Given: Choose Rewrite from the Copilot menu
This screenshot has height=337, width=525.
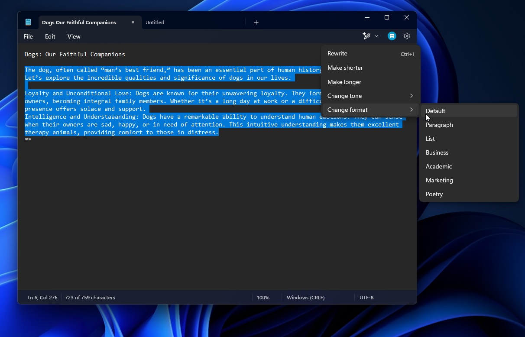Looking at the screenshot, I should pos(337,53).
